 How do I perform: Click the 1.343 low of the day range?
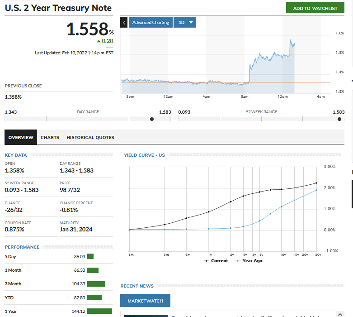(11, 112)
